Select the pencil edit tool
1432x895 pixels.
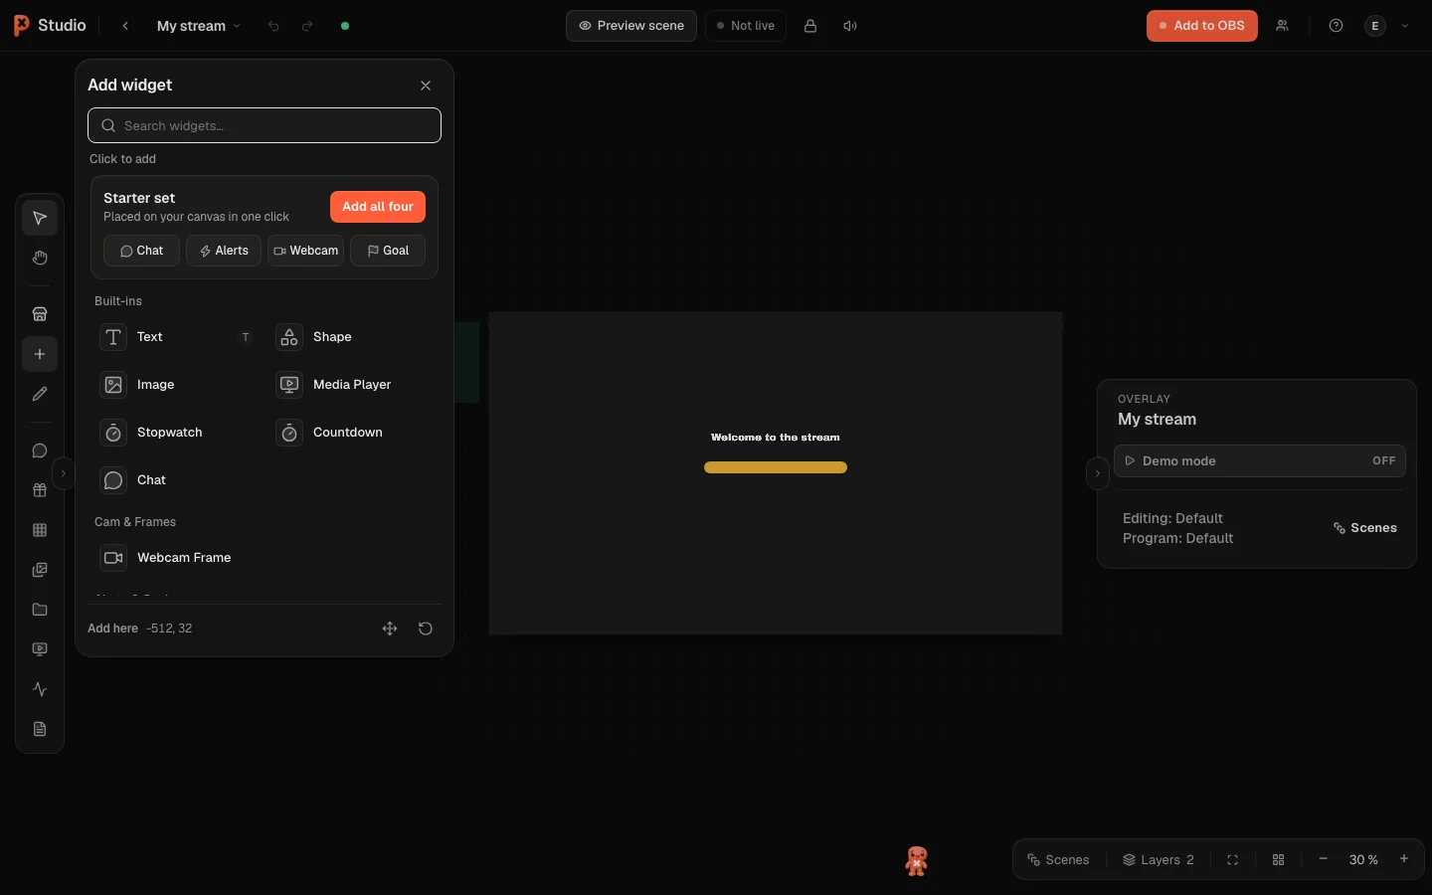pyautogui.click(x=40, y=394)
